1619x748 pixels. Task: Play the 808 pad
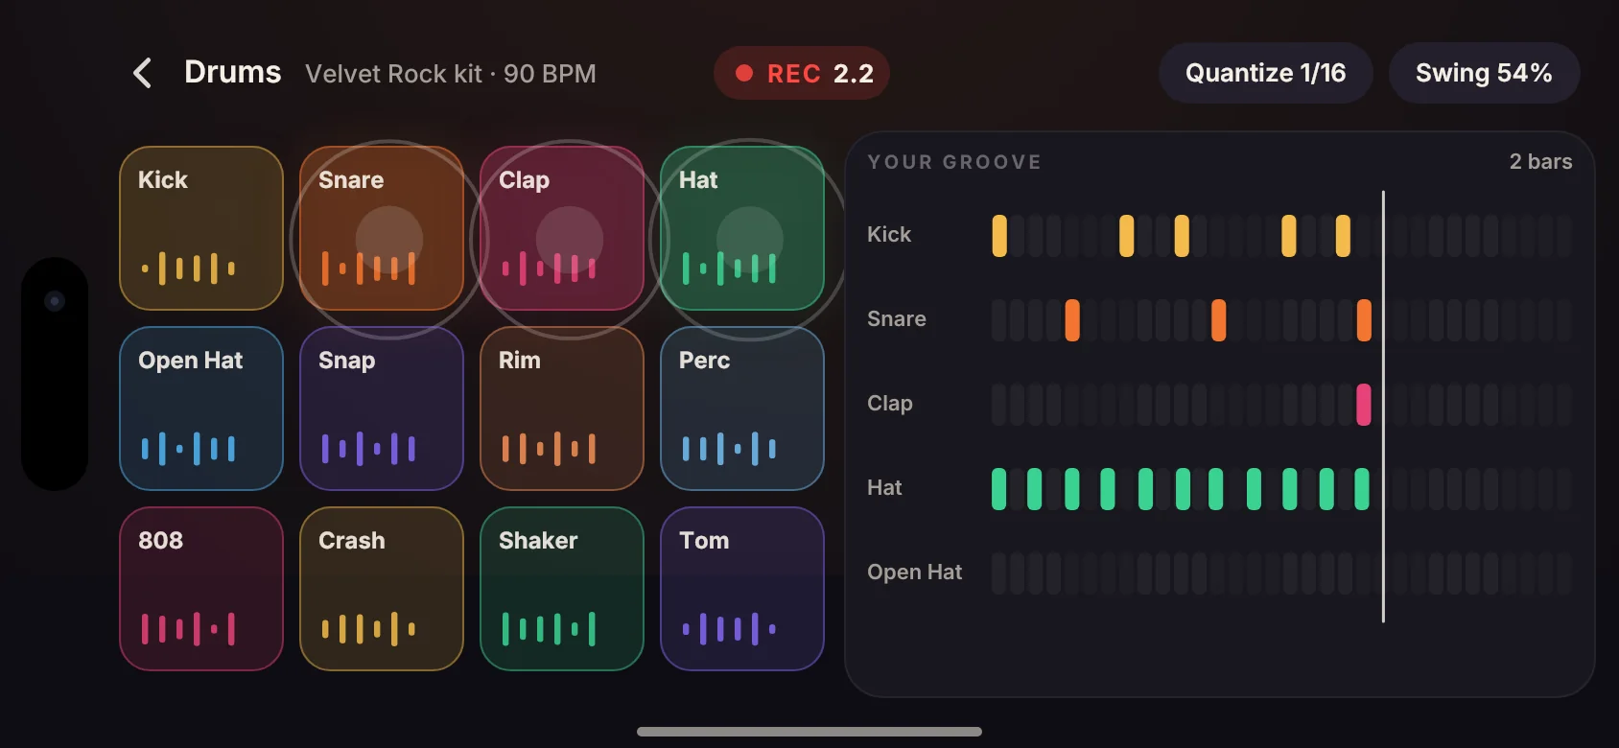pos(201,589)
